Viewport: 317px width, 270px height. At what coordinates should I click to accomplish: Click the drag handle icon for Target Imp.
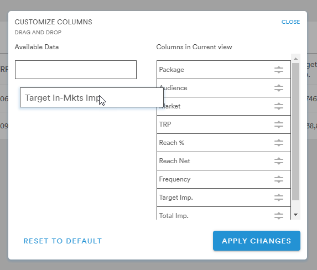tap(279, 198)
